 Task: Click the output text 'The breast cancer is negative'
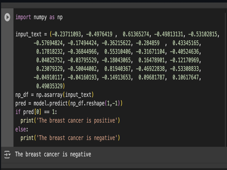coord(53,155)
